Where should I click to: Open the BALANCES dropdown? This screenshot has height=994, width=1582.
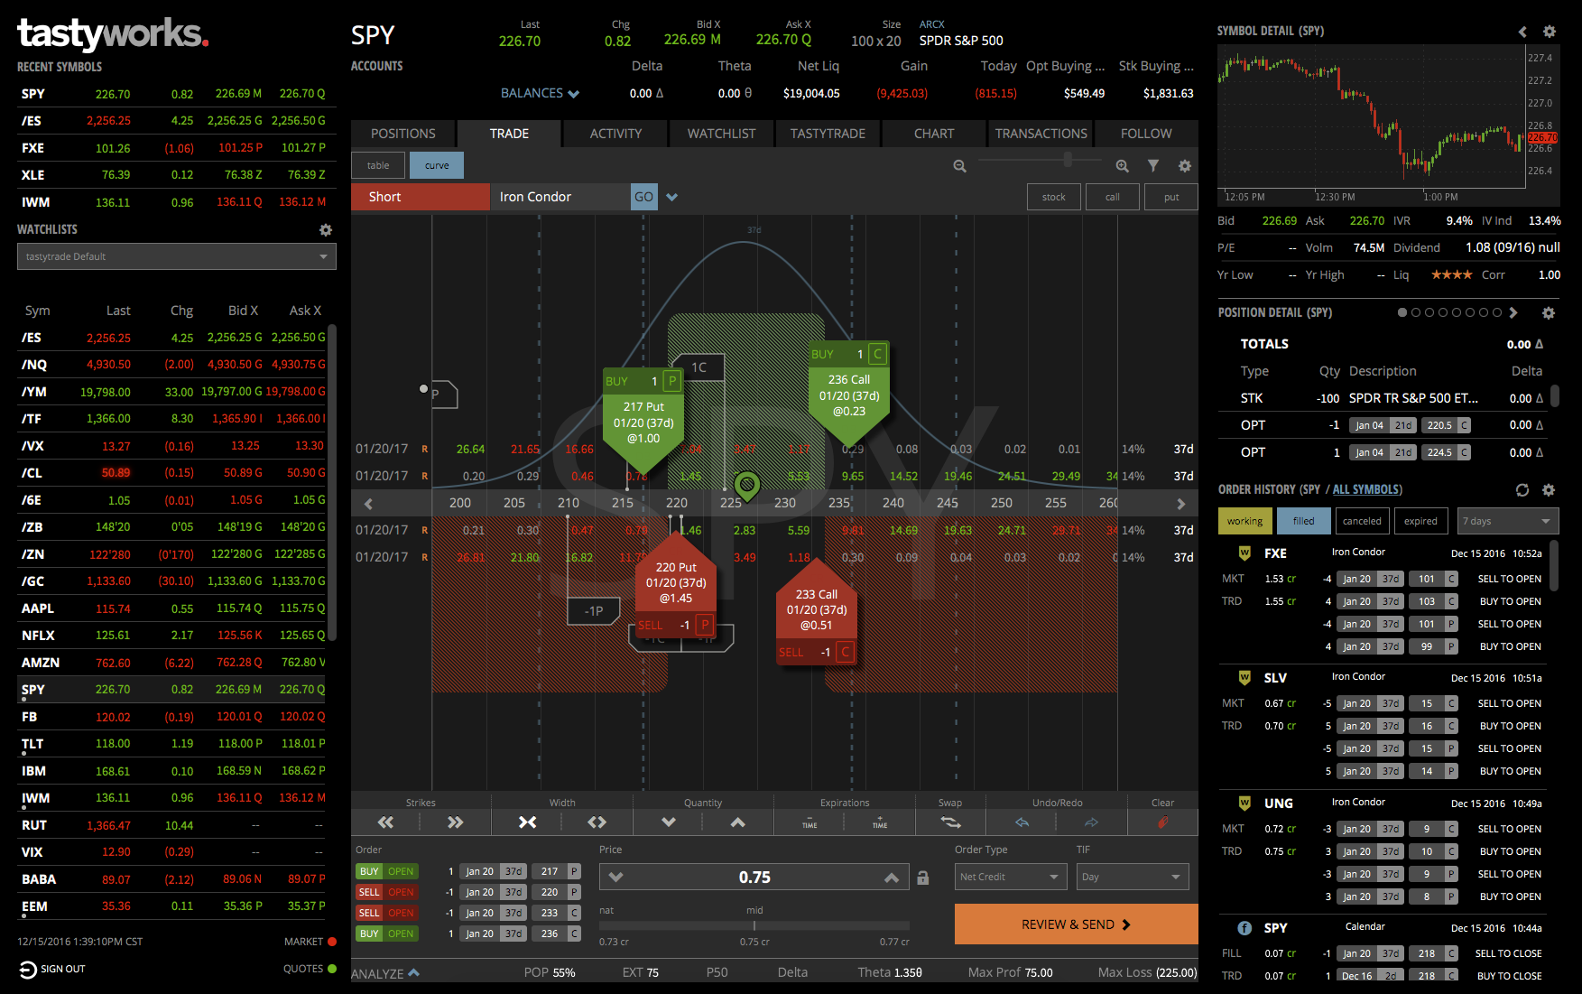point(539,93)
